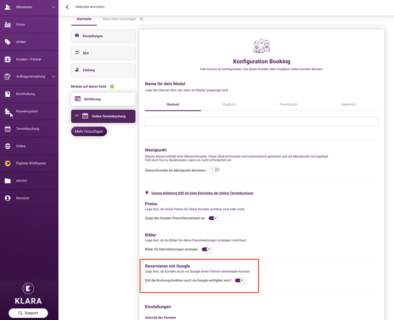Grab the drag handle on Online Terminbuchung module
The image size is (394, 320).
pyautogui.click(x=77, y=116)
